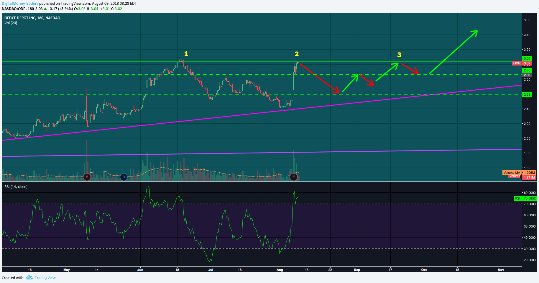Click the NASDAQ:ODP, 180 symbol header

[x=18, y=9]
